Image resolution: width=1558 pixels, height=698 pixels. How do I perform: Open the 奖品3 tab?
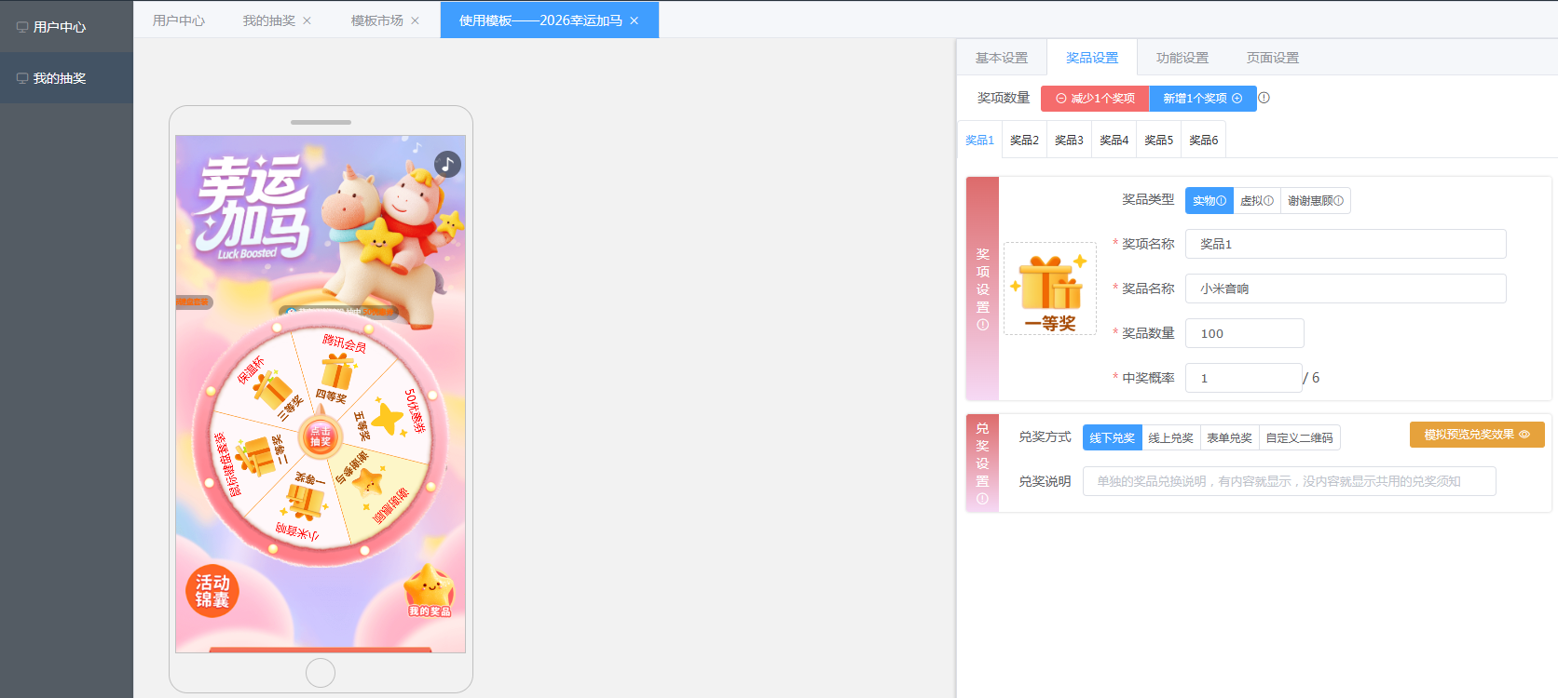click(1069, 141)
